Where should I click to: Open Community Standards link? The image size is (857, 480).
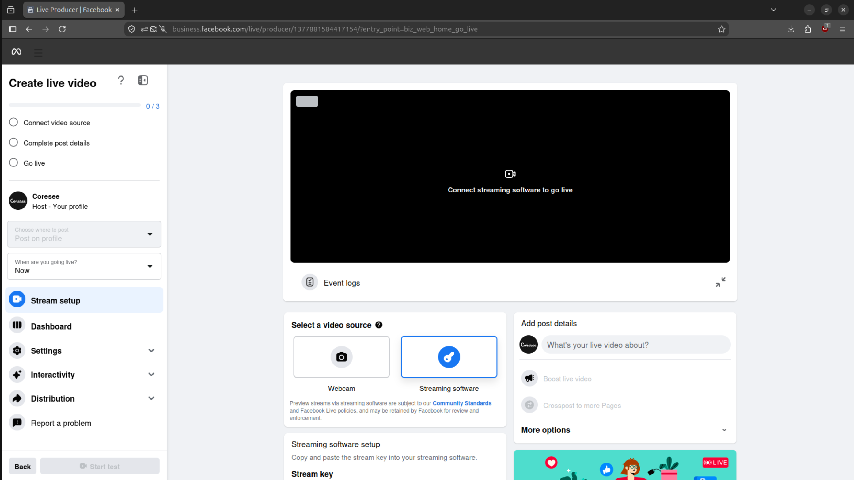point(462,403)
